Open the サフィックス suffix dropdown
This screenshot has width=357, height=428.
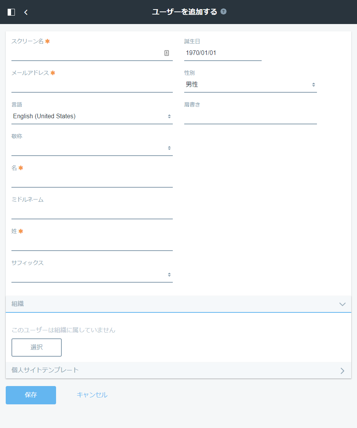pos(92,275)
